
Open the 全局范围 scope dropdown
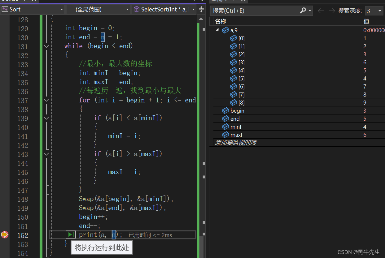(98, 10)
